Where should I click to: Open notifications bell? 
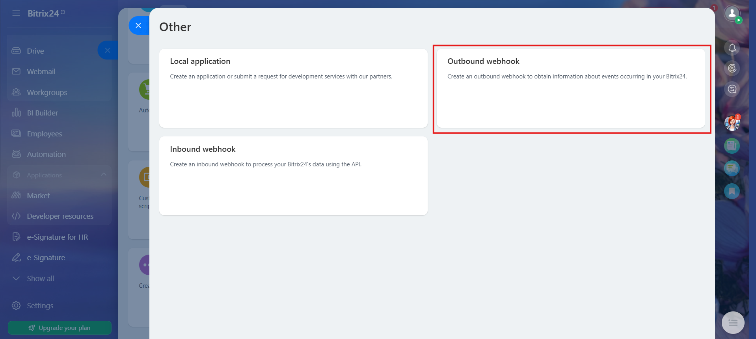point(732,48)
